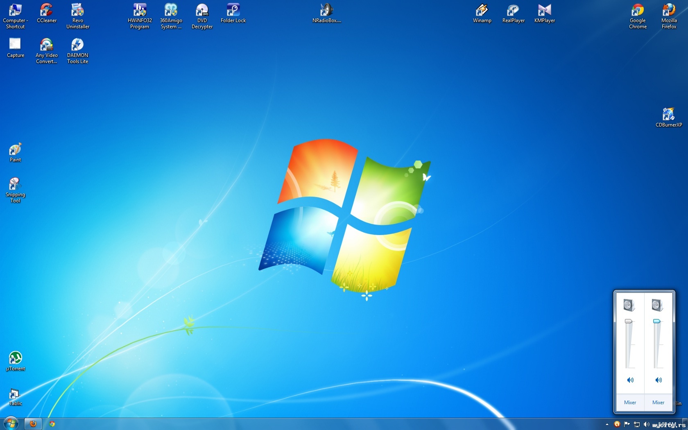The image size is (688, 430).
Task: Mute the right volume channel speaker button
Action: (x=659, y=380)
